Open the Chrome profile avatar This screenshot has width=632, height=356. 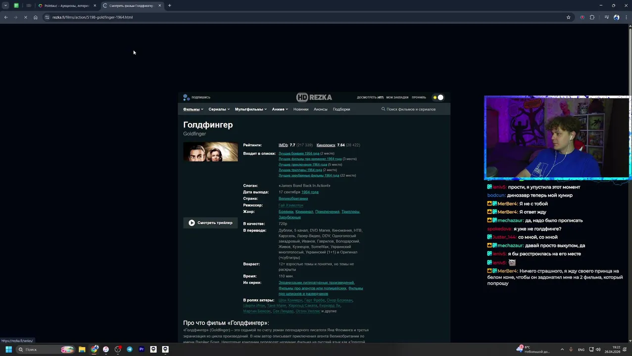click(x=616, y=17)
